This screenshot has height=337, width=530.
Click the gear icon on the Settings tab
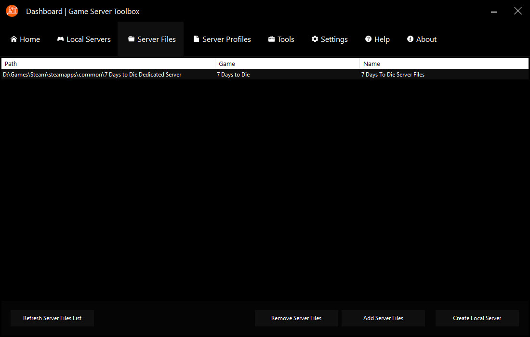(315, 39)
